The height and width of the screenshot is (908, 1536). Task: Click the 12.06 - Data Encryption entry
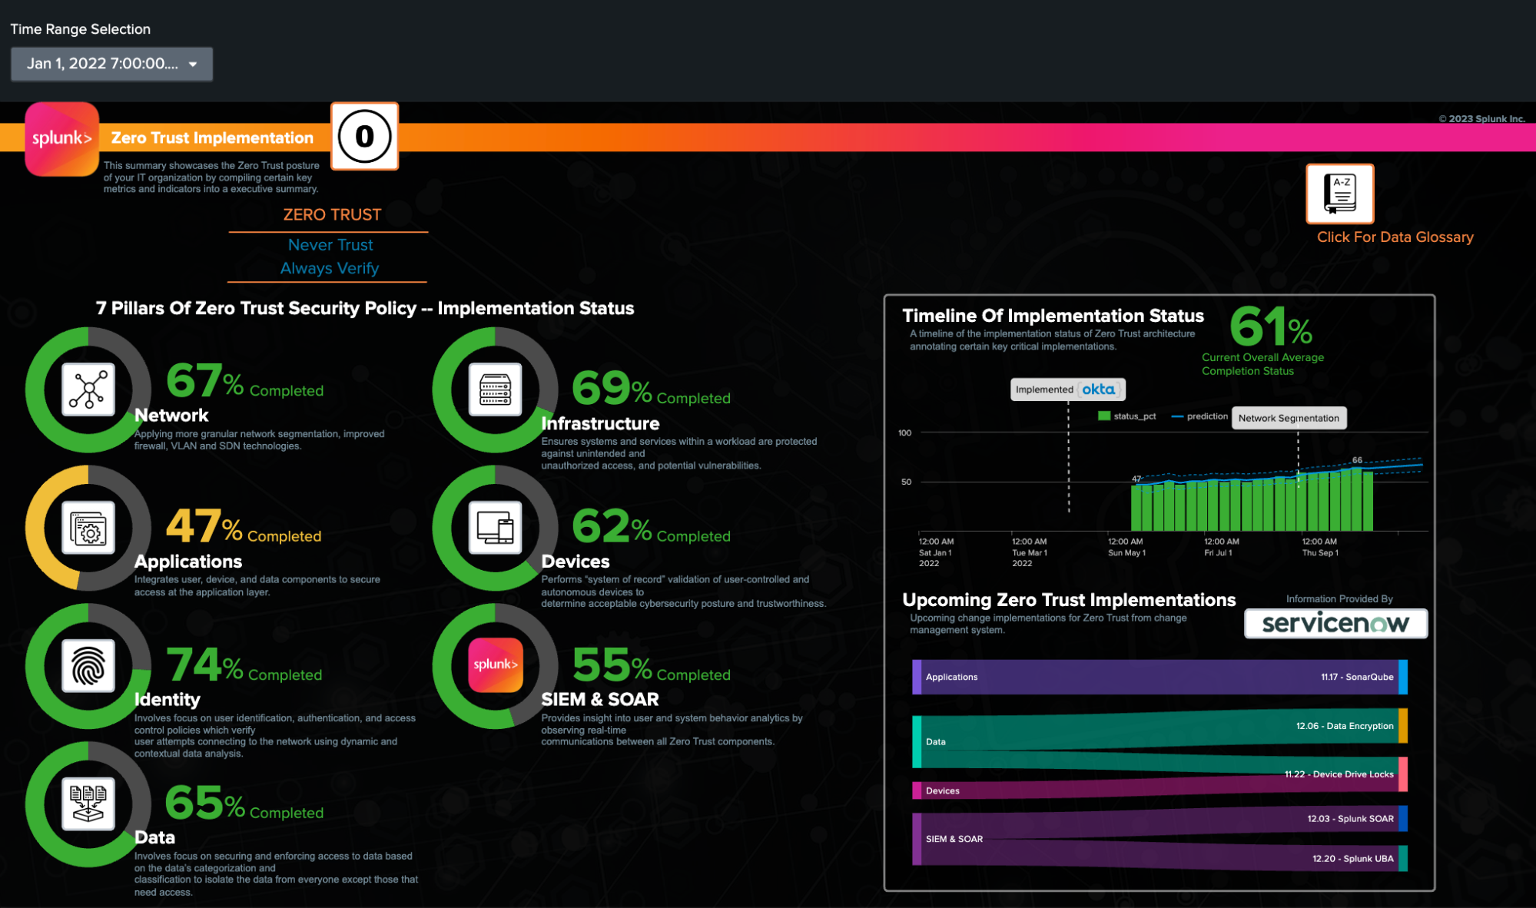[1345, 726]
